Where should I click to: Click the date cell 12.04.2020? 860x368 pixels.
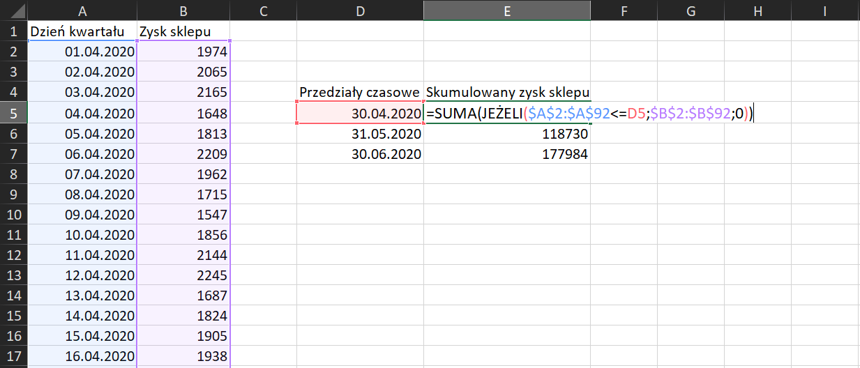[82, 275]
